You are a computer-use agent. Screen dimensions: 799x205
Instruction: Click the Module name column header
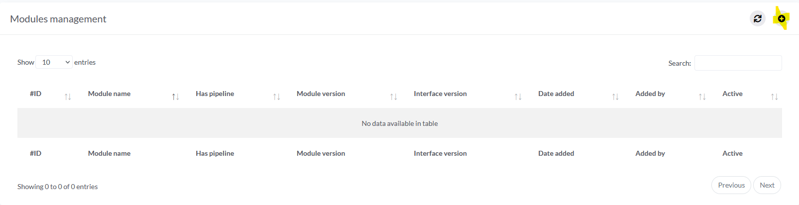click(109, 94)
